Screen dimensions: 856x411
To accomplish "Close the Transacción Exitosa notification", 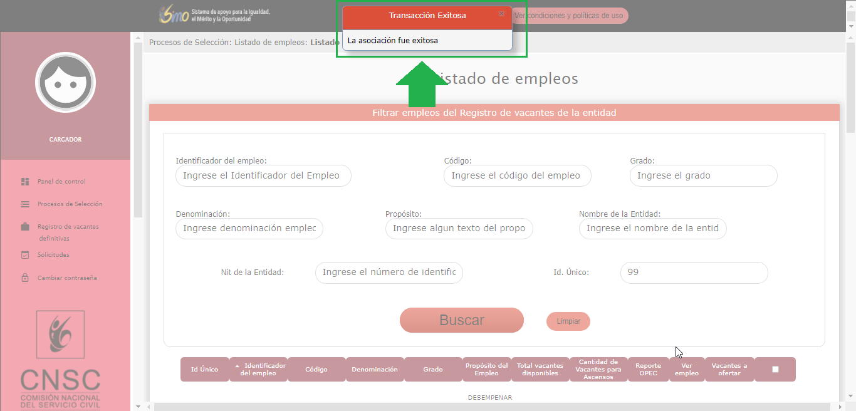I will pos(501,14).
